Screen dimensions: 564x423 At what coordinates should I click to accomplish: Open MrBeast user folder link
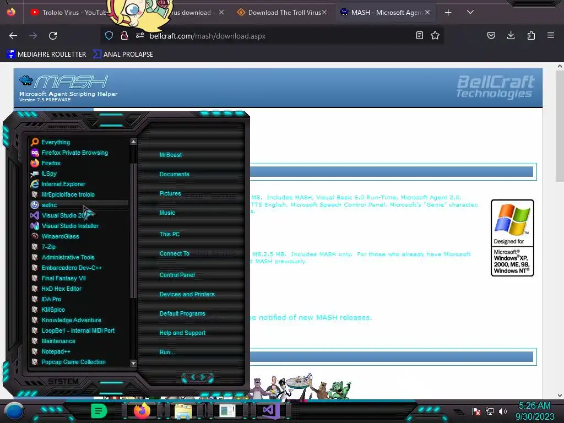coord(171,155)
